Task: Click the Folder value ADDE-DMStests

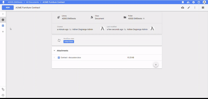Action: point(135,18)
